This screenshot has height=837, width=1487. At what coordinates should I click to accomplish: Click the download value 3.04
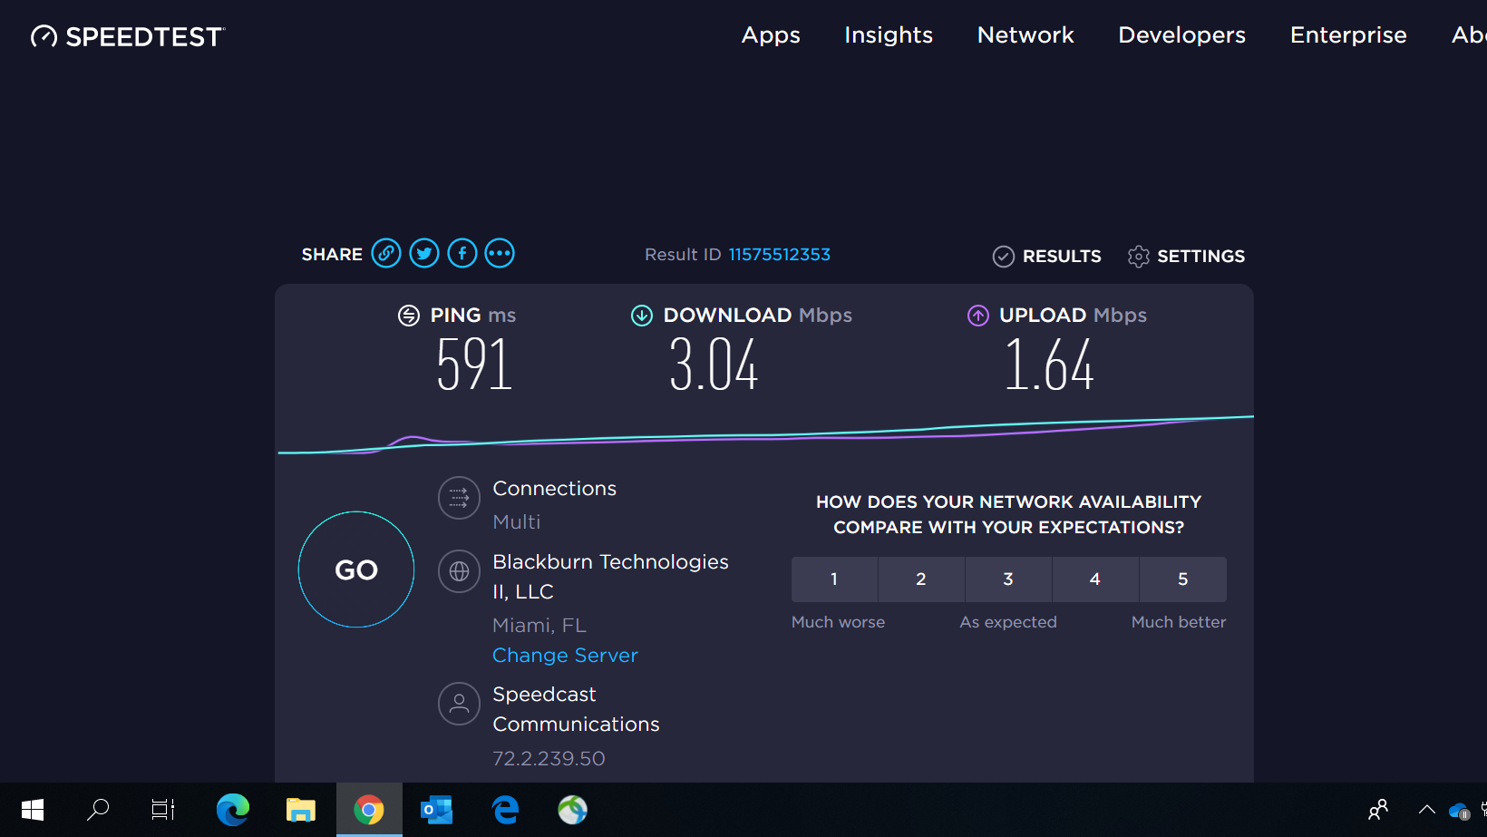click(714, 365)
